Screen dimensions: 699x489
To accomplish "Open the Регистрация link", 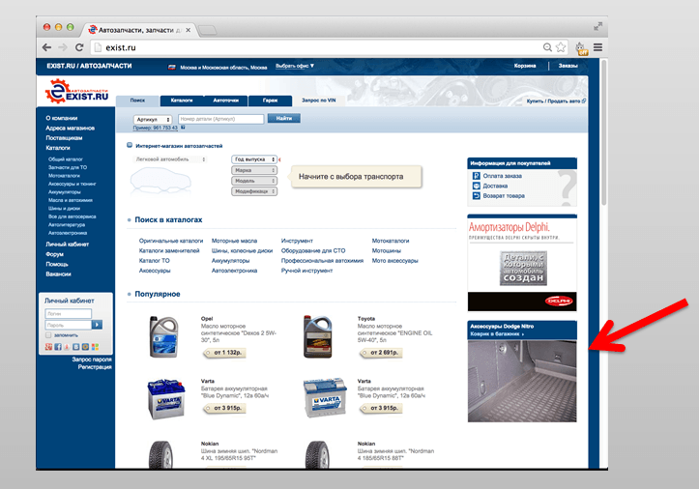I will [x=94, y=367].
